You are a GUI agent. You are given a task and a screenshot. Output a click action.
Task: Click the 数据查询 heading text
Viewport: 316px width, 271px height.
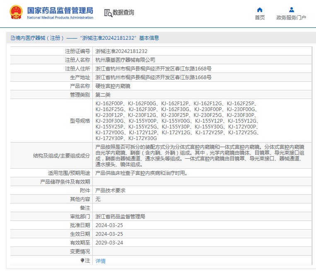point(123,13)
